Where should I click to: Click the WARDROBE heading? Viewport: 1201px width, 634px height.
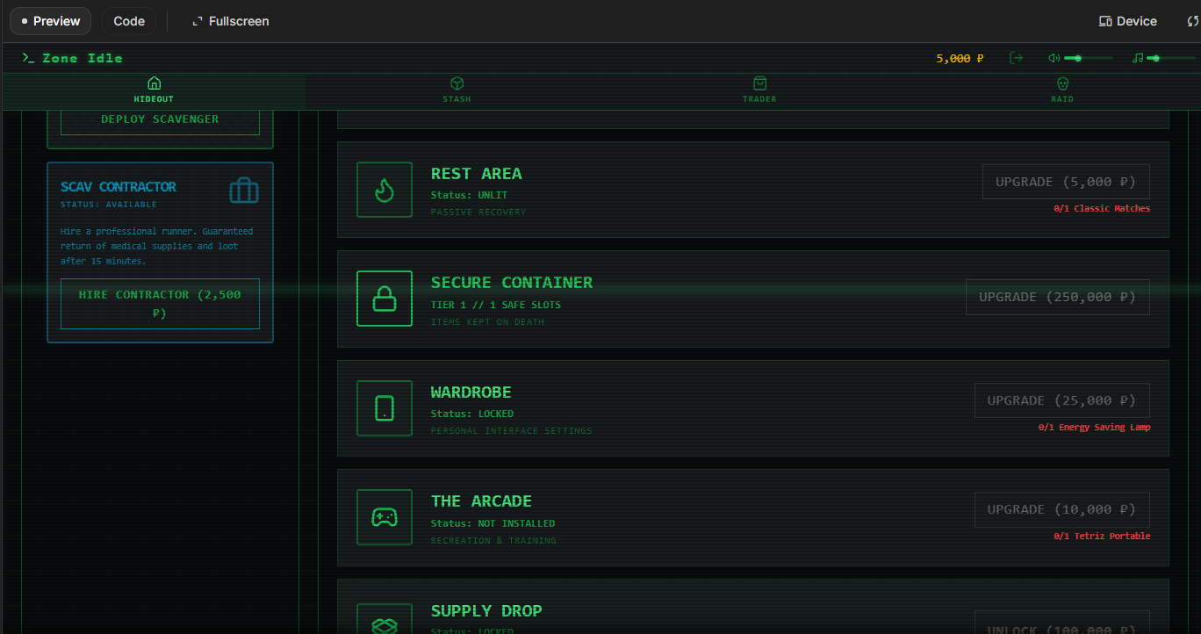coord(471,393)
